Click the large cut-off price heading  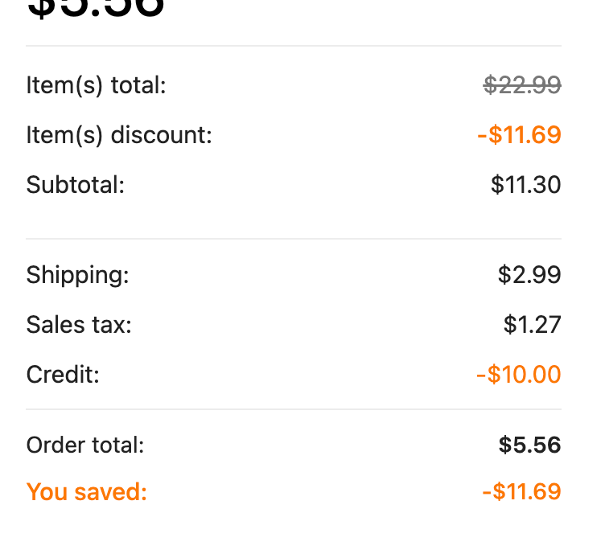[96, 10]
